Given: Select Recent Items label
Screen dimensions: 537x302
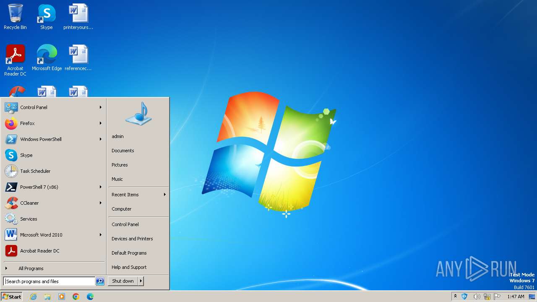Looking at the screenshot, I should (125, 195).
